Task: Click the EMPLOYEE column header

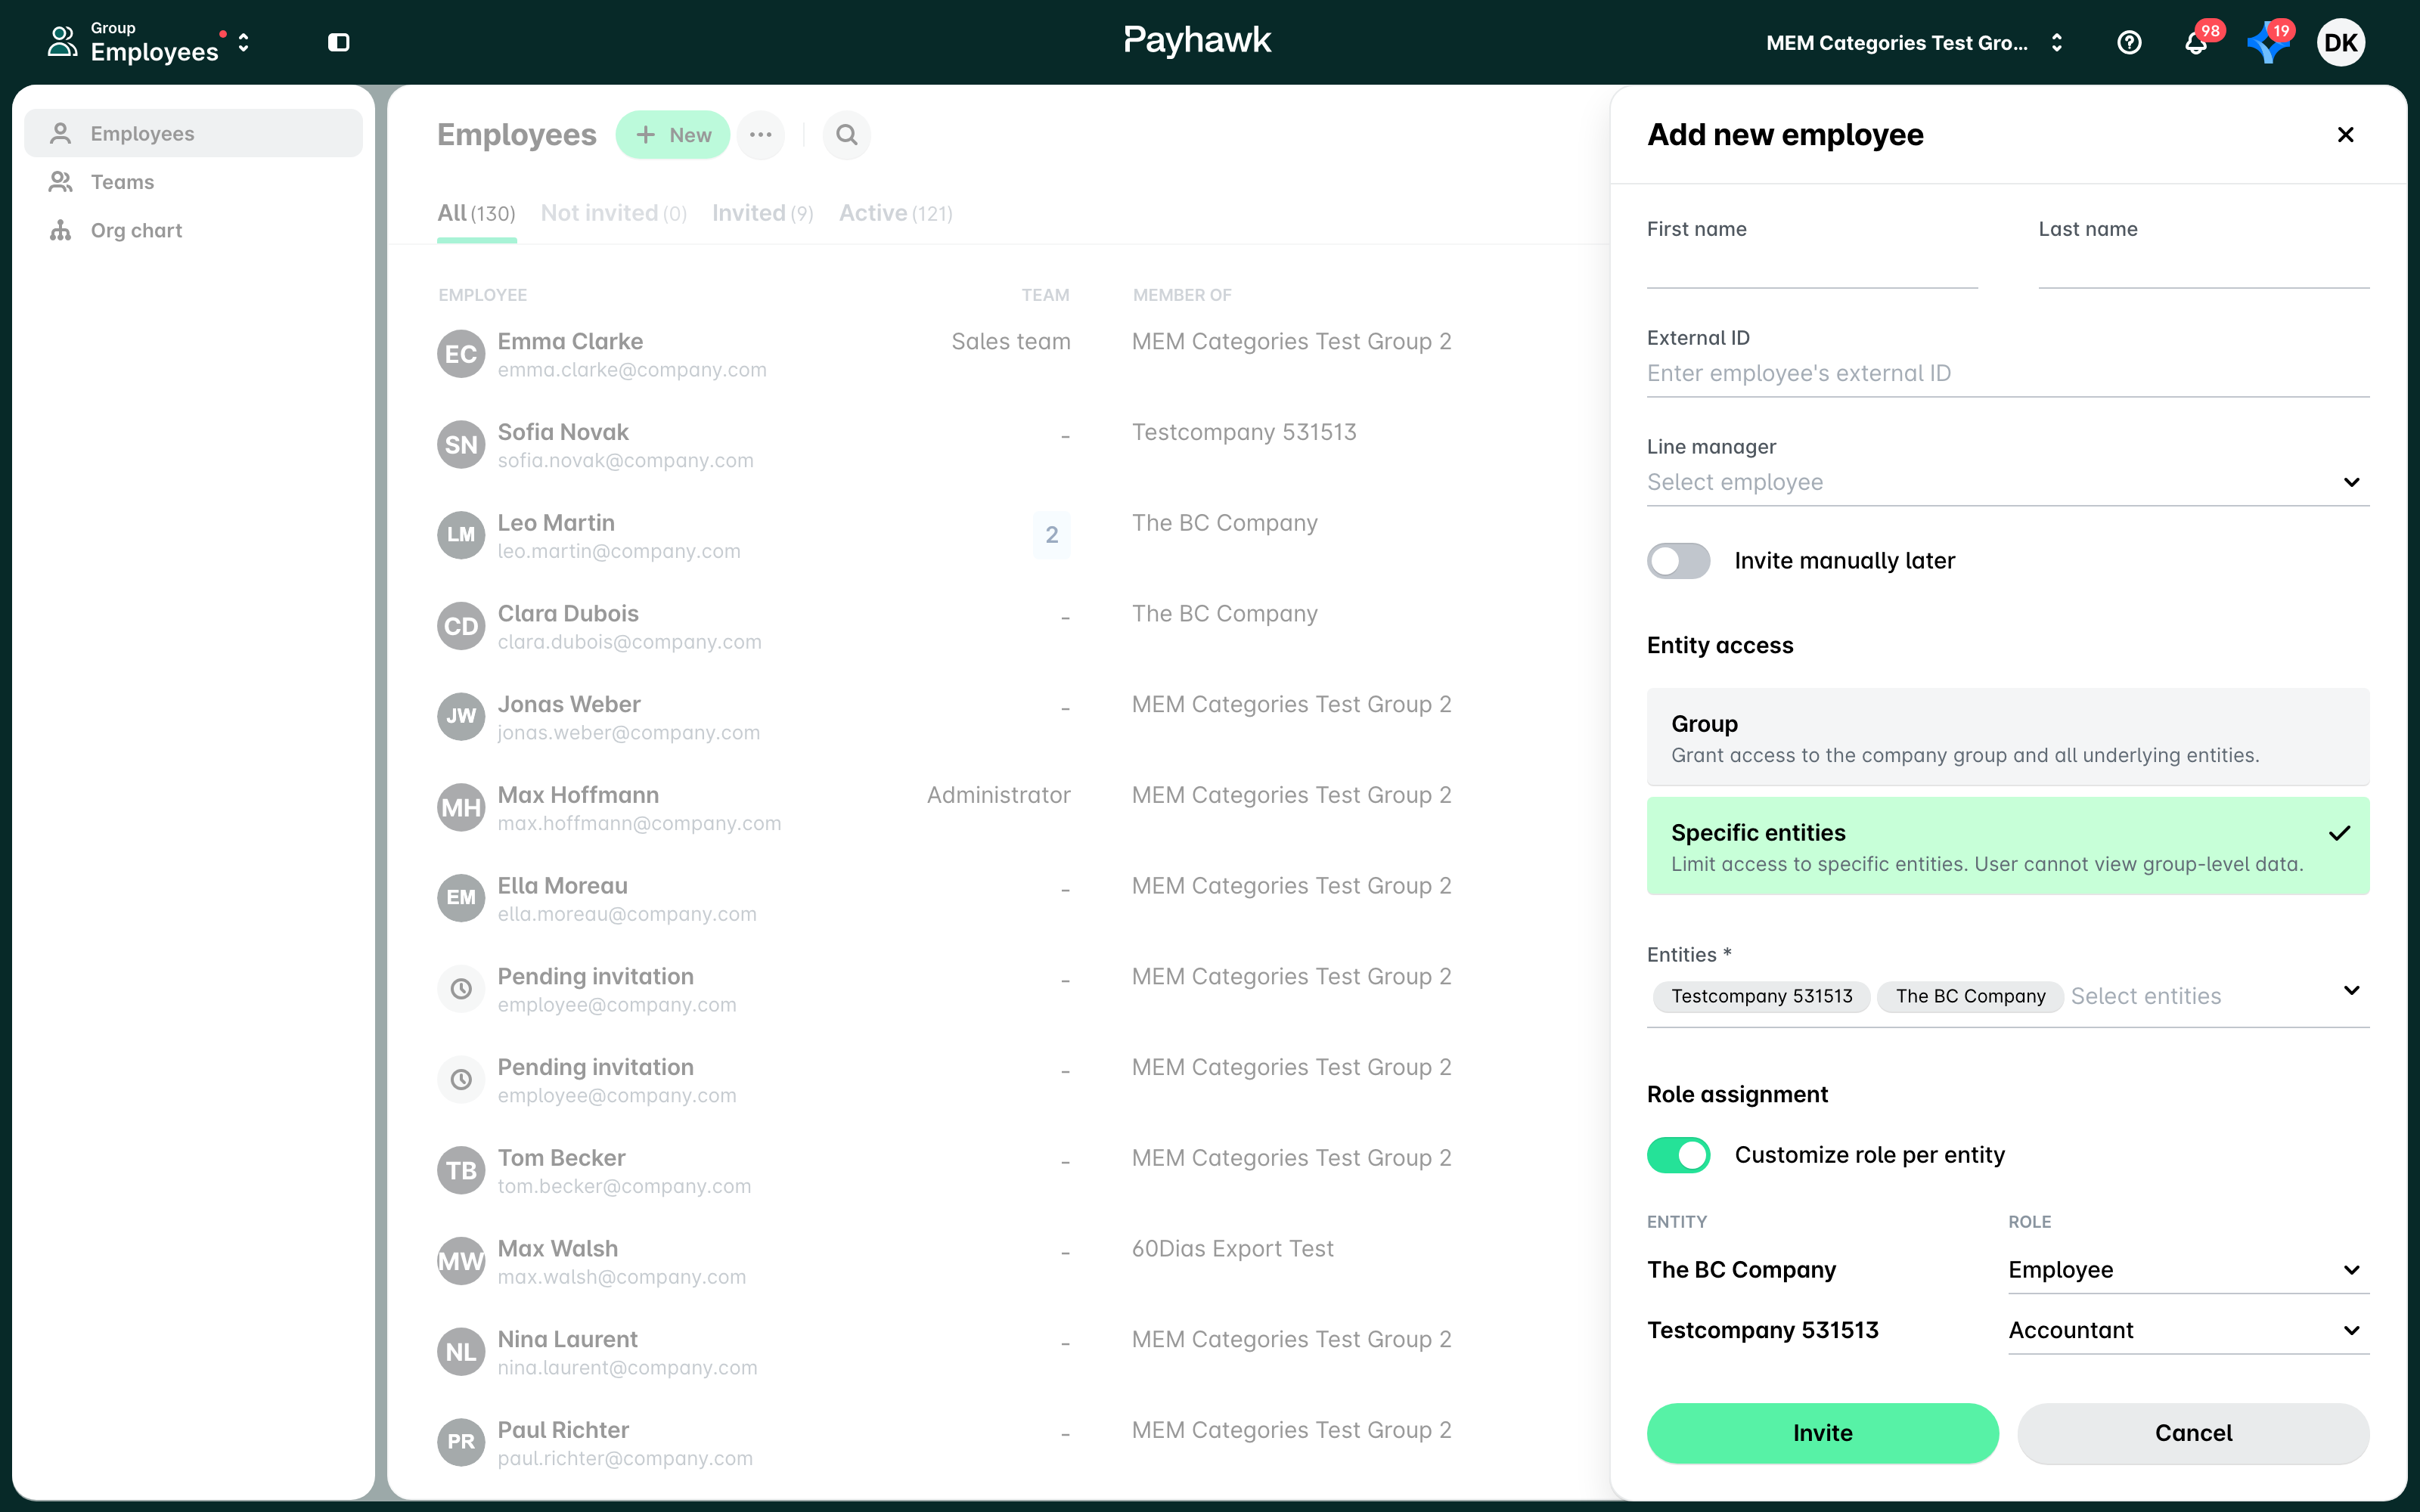Action: tap(482, 295)
